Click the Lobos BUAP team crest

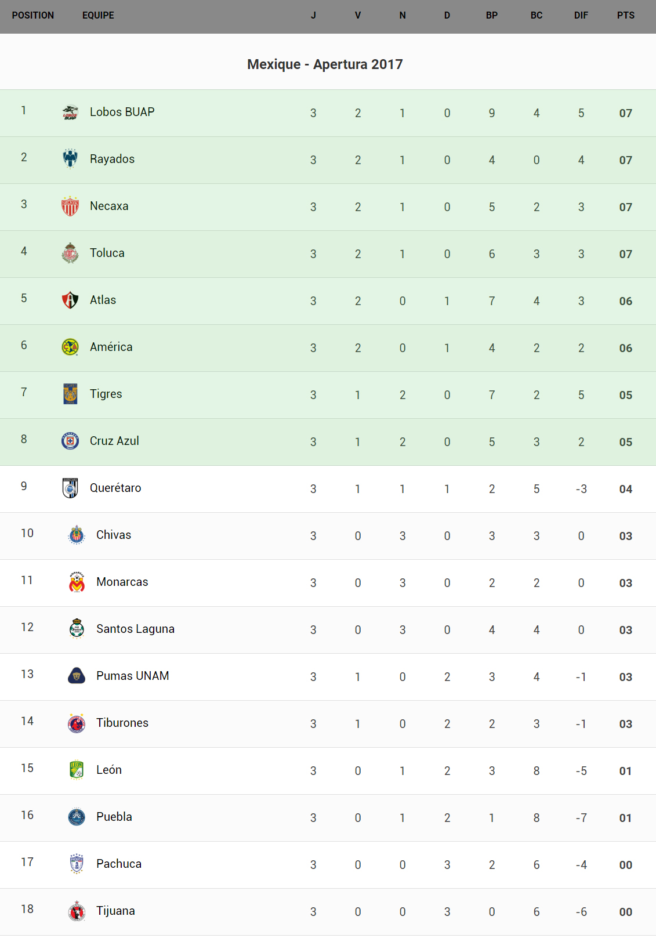[70, 112]
